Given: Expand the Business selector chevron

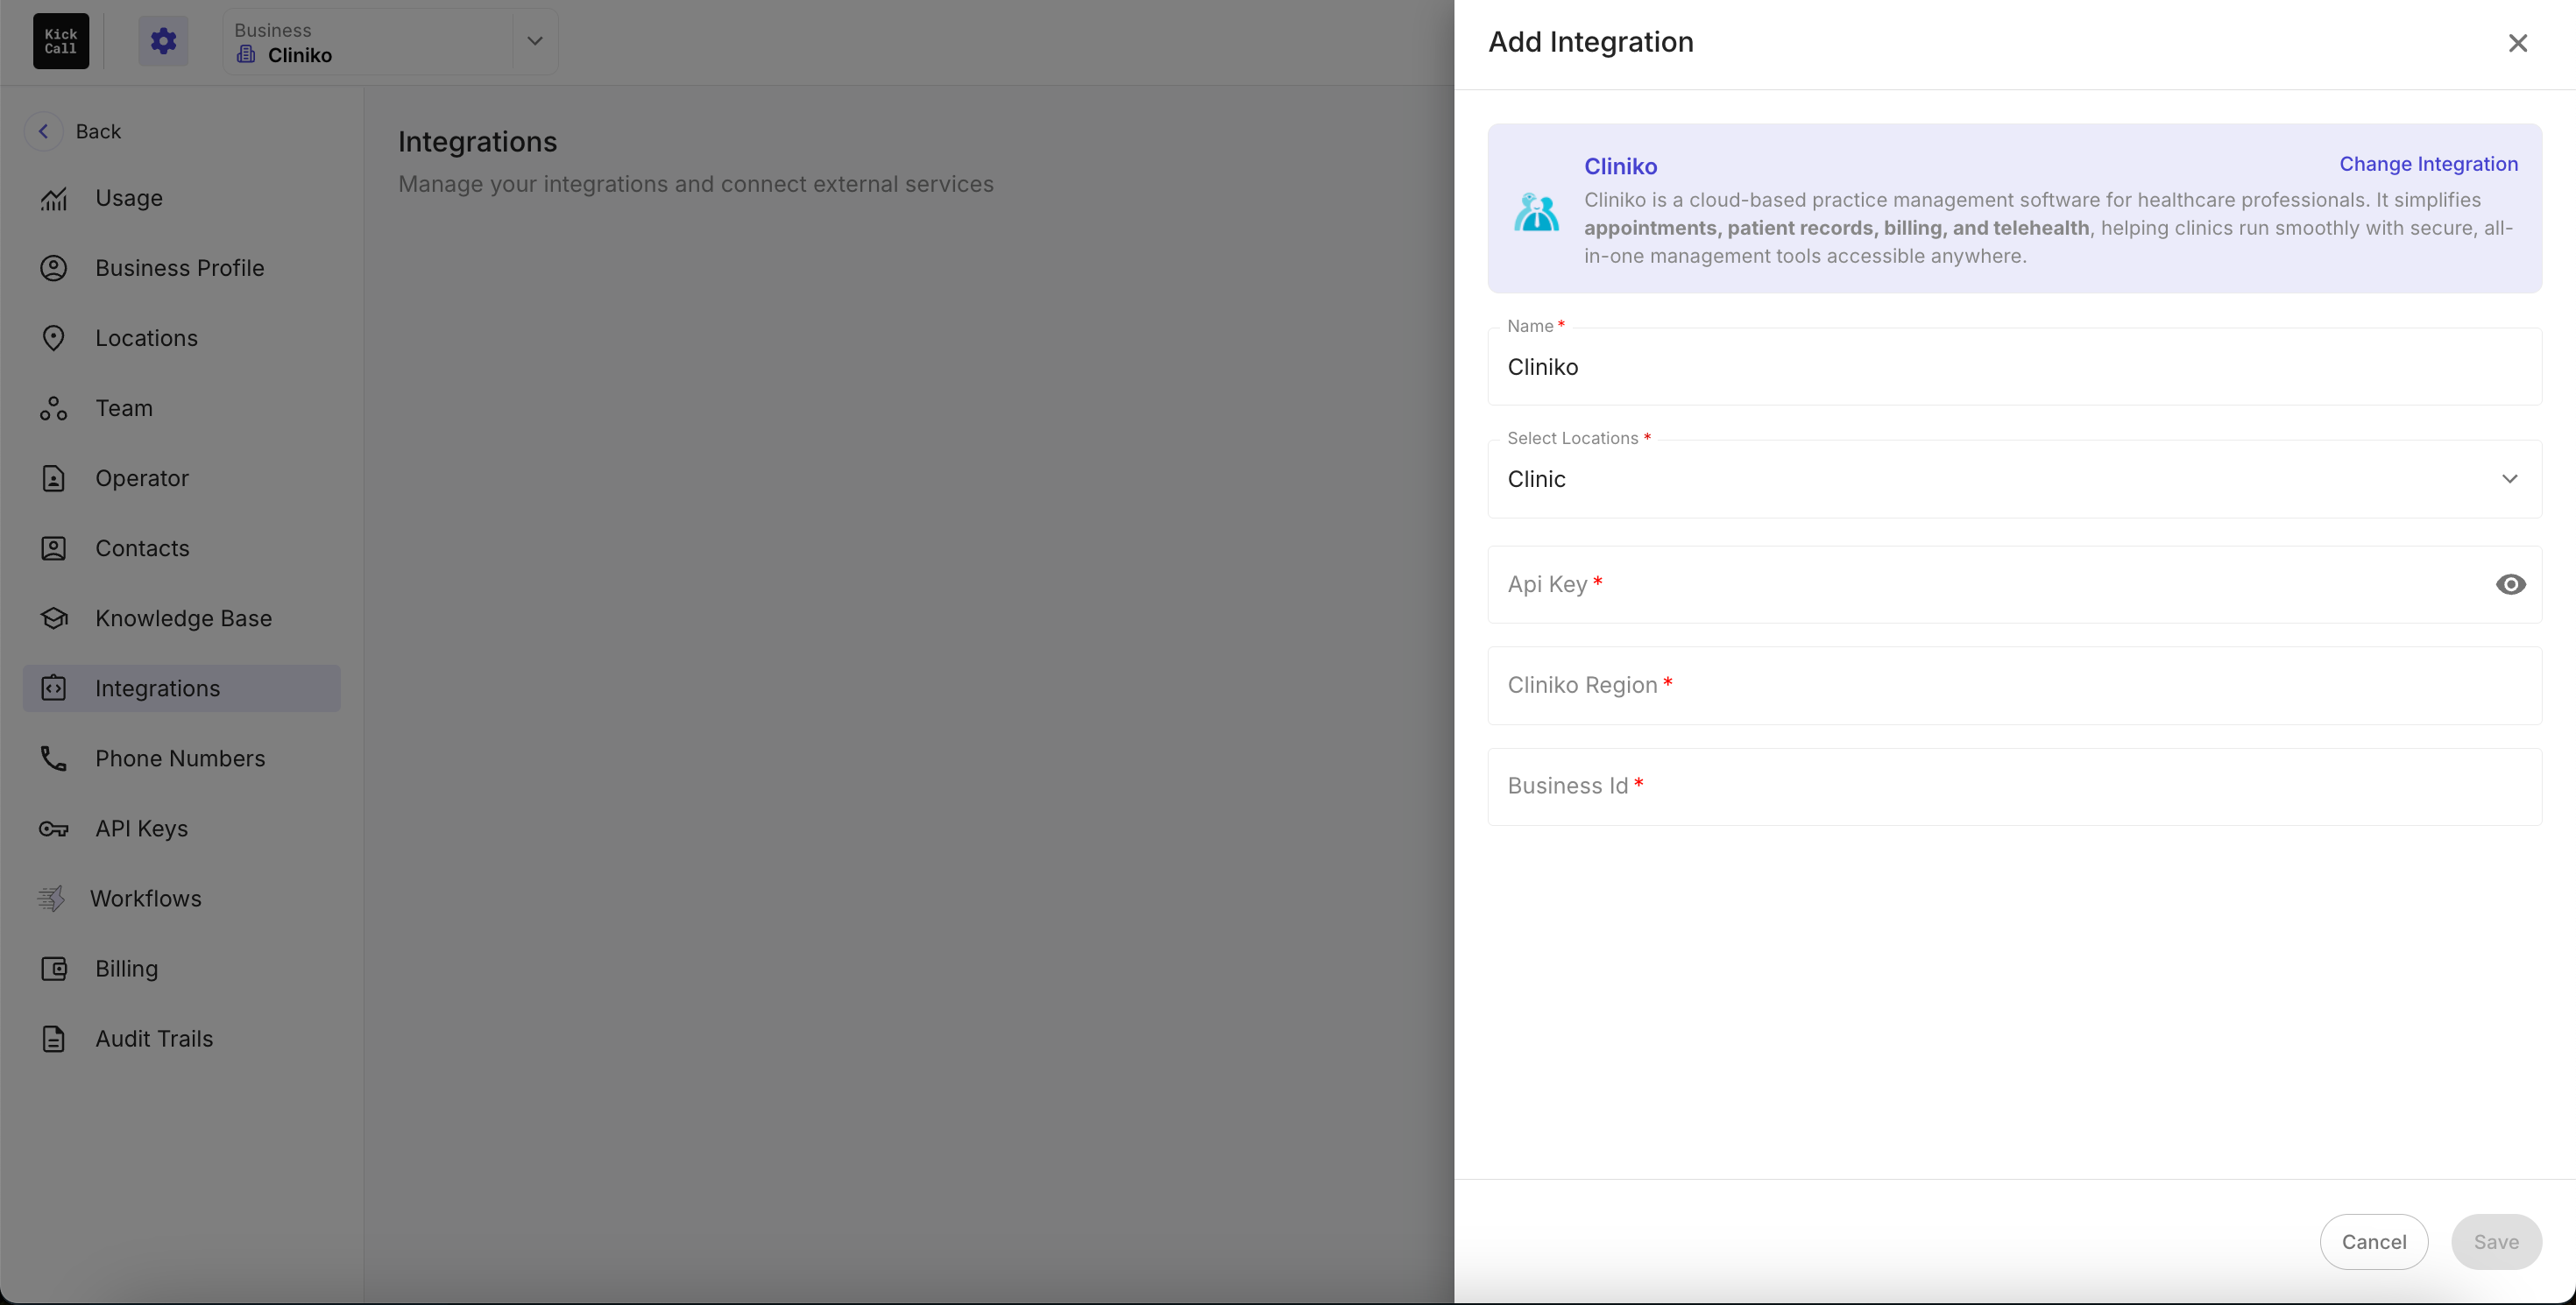Looking at the screenshot, I should [x=535, y=41].
